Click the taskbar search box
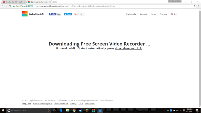 click(x=29, y=110)
